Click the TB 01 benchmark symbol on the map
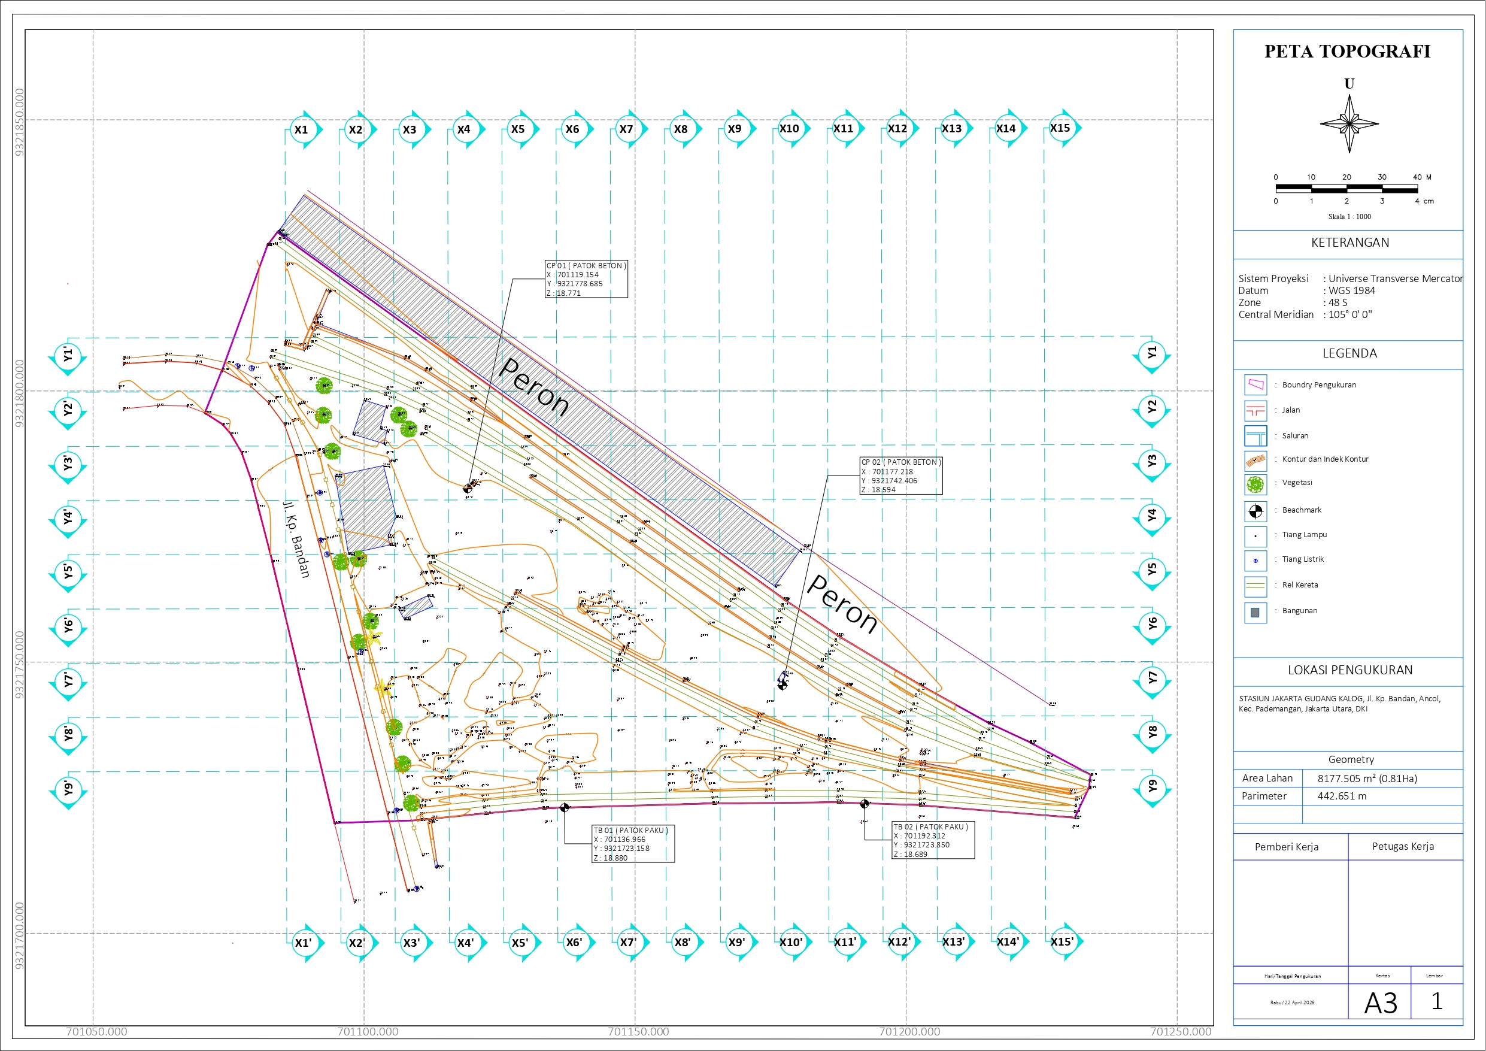 tap(565, 807)
